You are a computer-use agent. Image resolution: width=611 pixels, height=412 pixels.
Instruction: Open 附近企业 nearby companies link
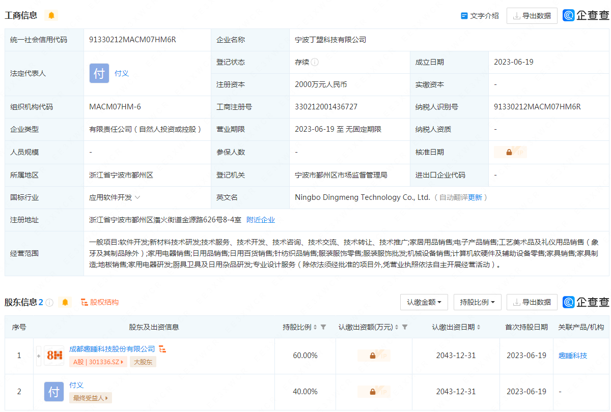261,220
